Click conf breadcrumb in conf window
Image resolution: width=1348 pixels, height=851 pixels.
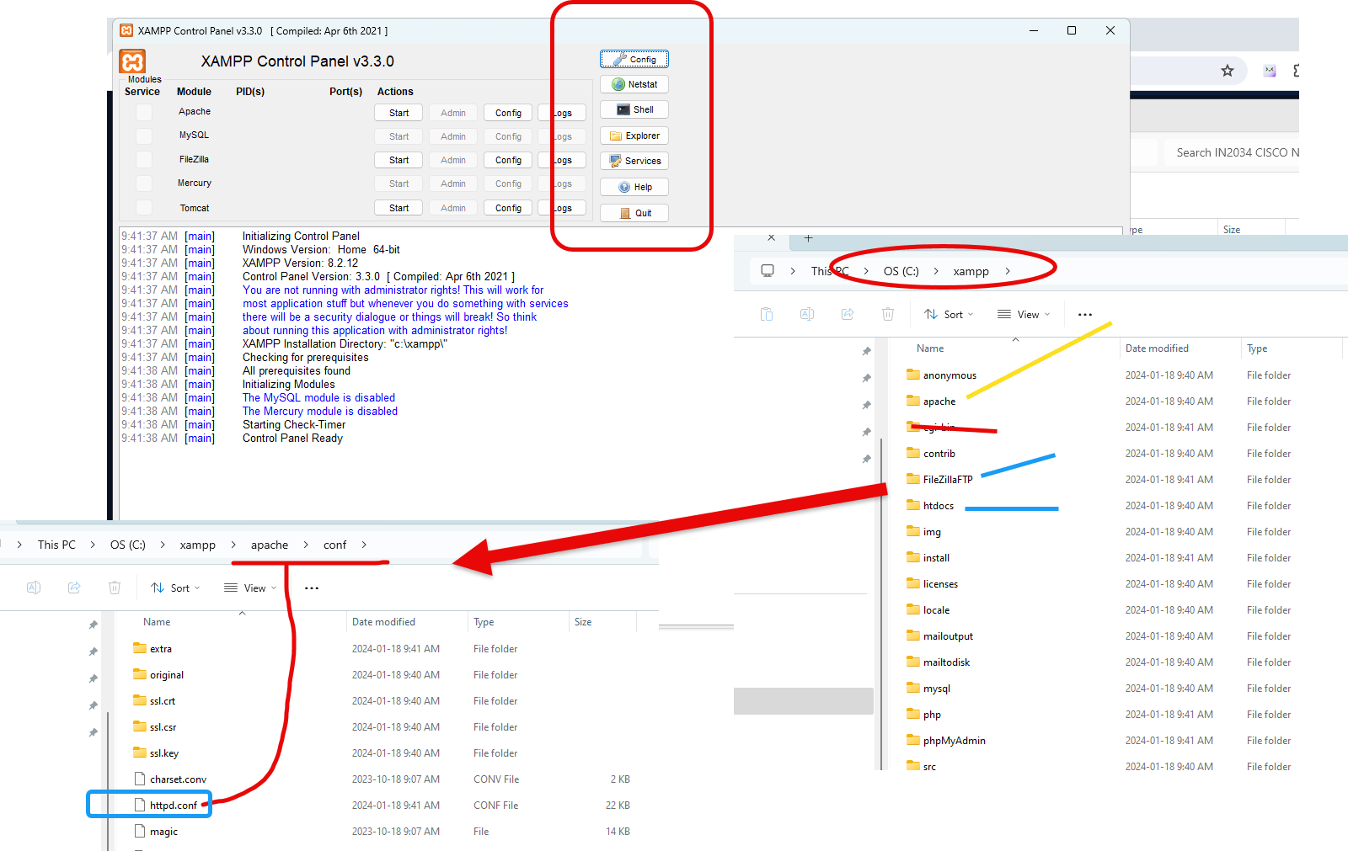tap(334, 545)
